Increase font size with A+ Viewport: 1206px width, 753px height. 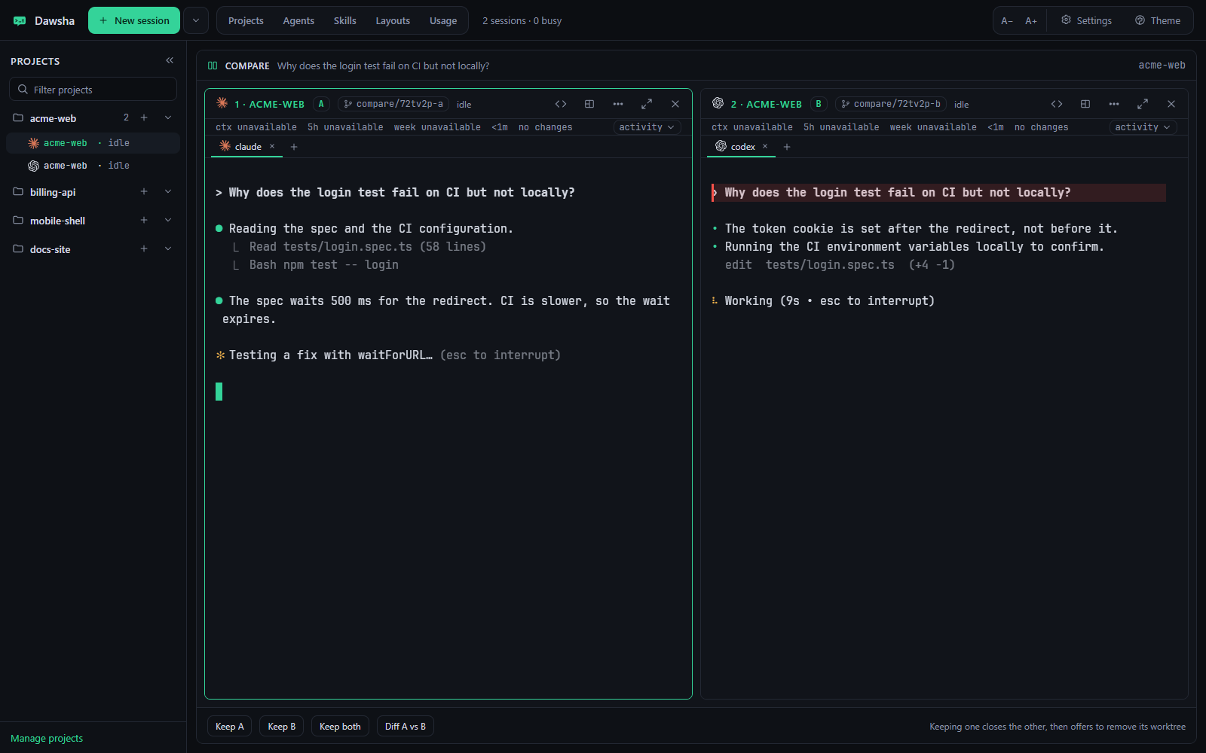click(x=1031, y=20)
